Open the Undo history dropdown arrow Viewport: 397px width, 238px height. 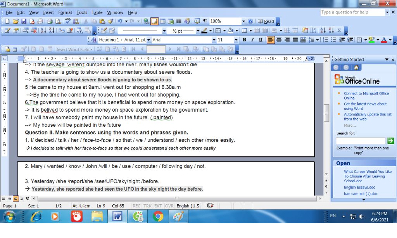pyautogui.click(x=126, y=22)
